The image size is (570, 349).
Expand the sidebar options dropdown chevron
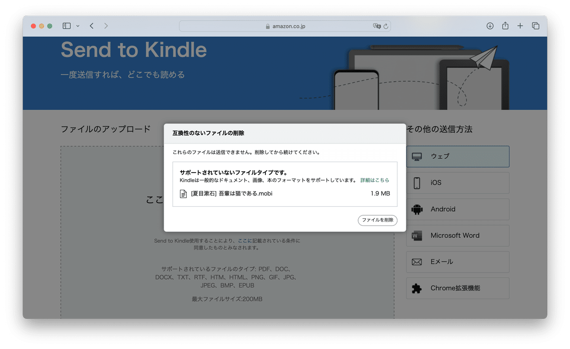(x=78, y=26)
